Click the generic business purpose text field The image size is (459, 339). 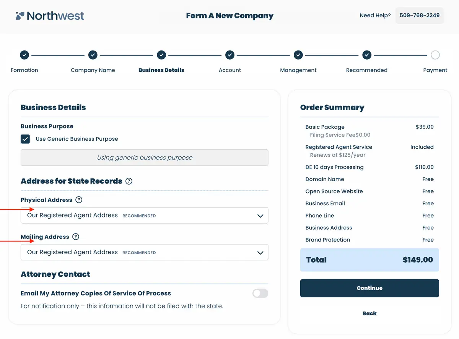145,157
